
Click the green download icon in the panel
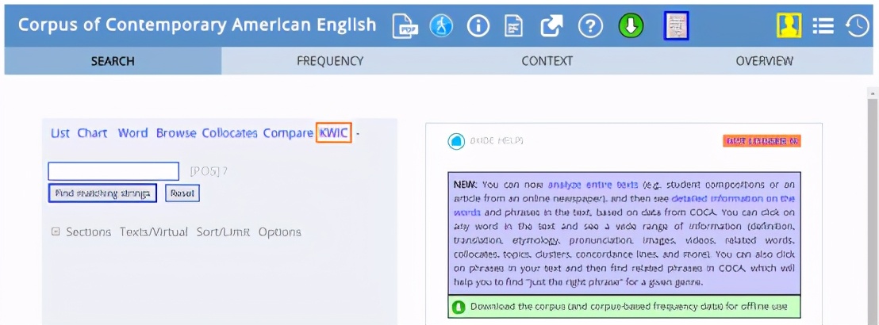click(x=458, y=307)
